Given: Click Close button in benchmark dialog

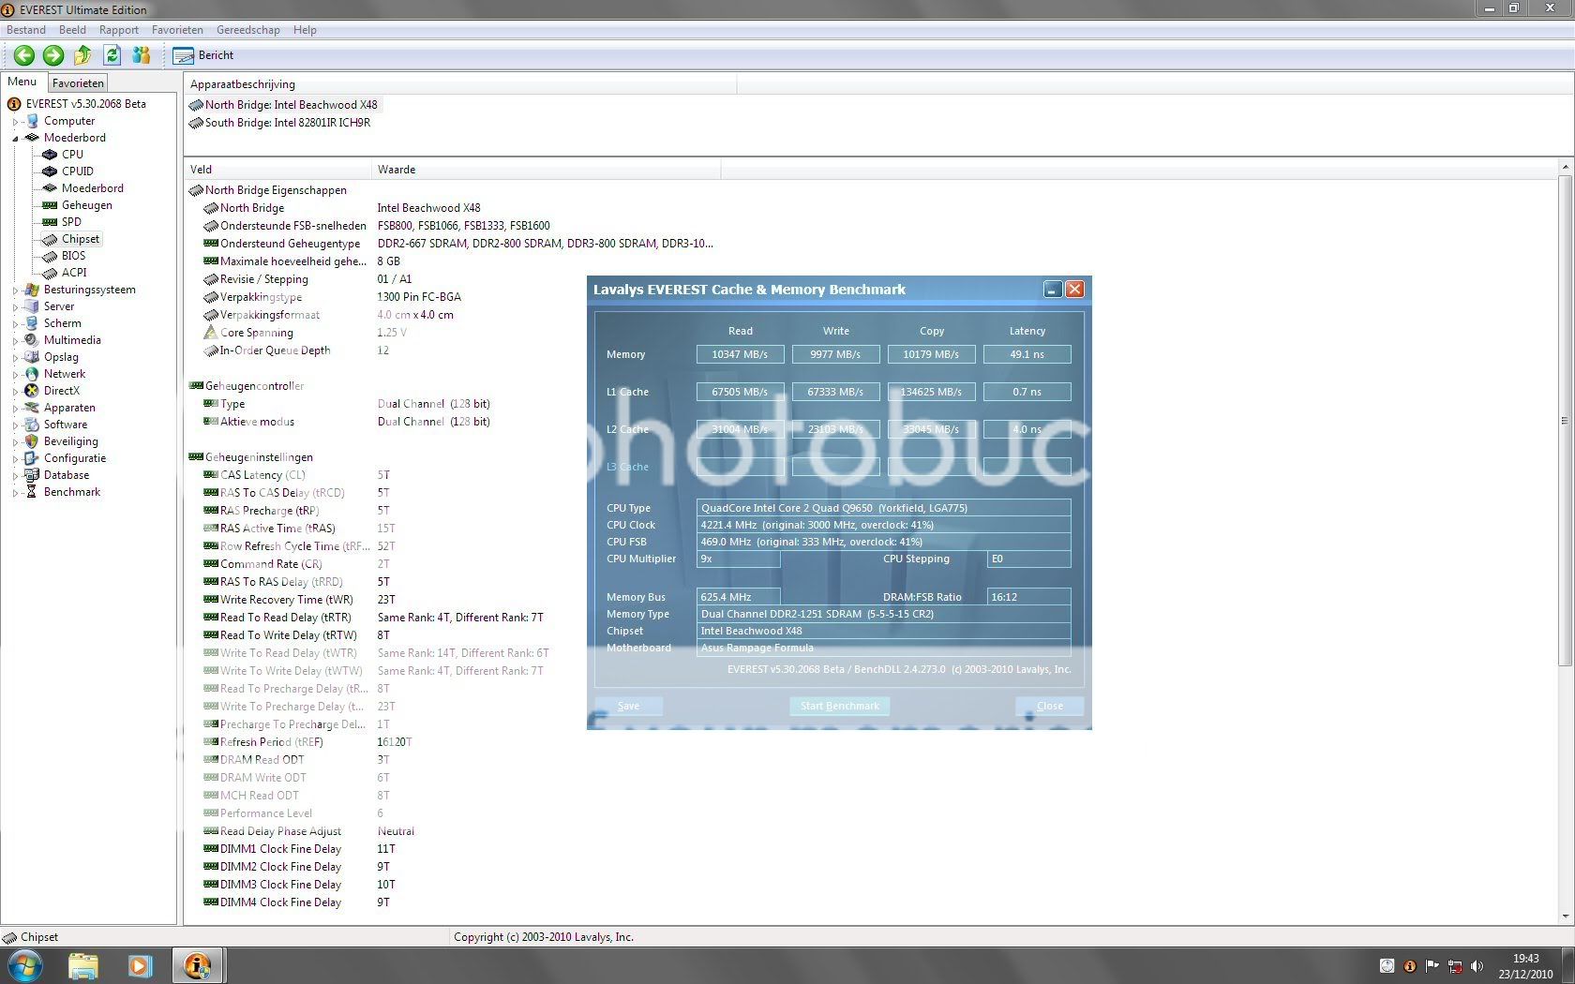Looking at the screenshot, I should [x=1049, y=706].
